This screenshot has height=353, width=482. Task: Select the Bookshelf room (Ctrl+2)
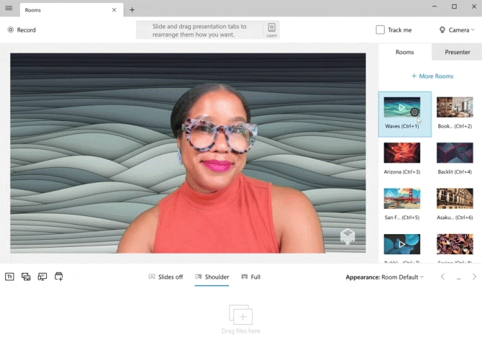tap(455, 107)
